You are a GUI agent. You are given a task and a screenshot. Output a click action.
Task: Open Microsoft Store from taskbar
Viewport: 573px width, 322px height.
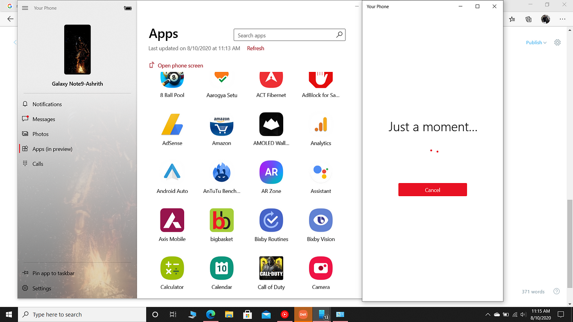[x=247, y=315]
